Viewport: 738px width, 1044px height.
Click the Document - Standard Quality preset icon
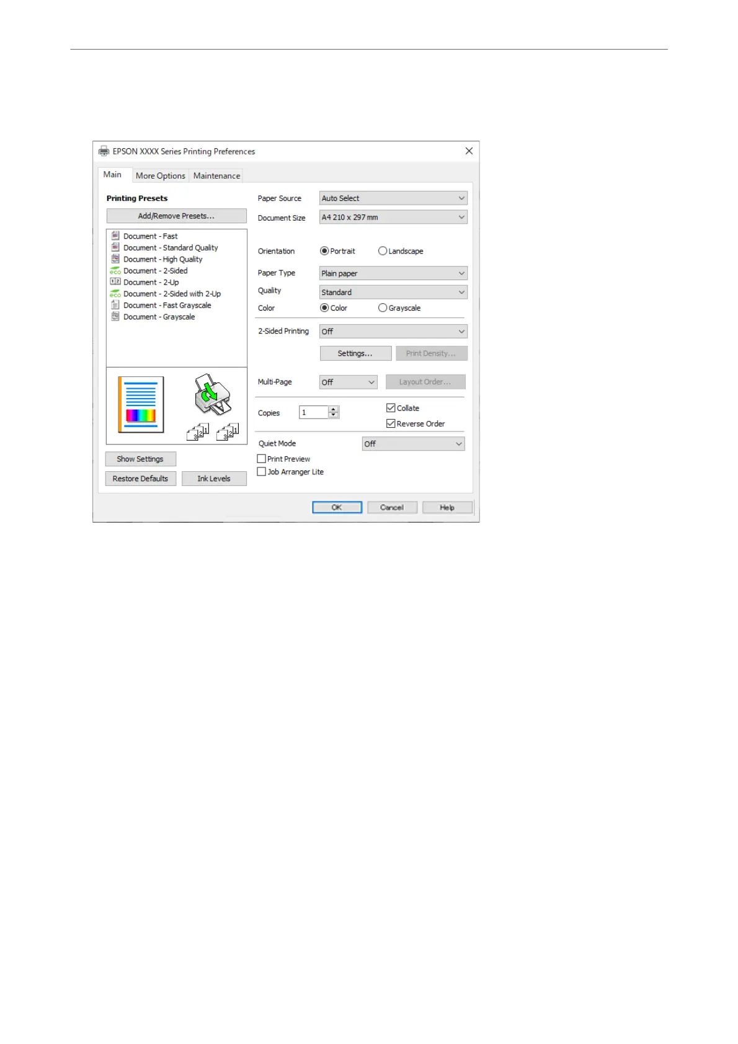click(x=115, y=247)
